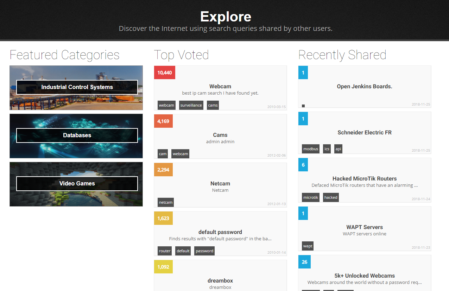The image size is (449, 291).
Task: Open the Netcam query title
Action: [x=220, y=184]
